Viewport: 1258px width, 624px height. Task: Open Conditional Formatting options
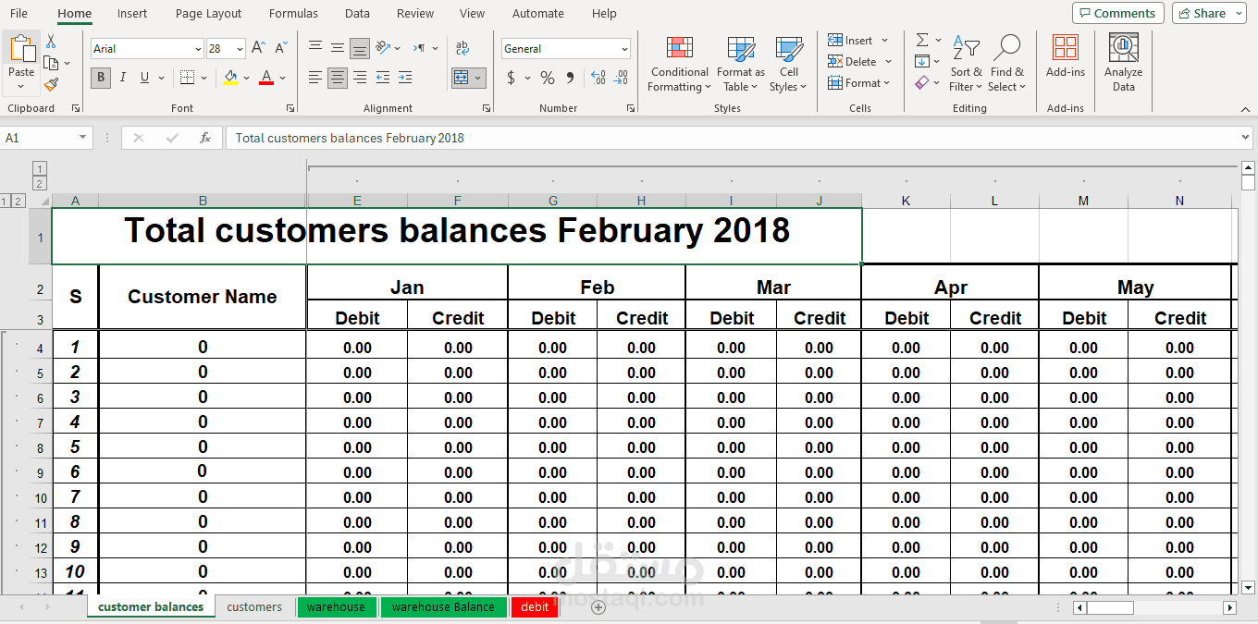click(678, 63)
